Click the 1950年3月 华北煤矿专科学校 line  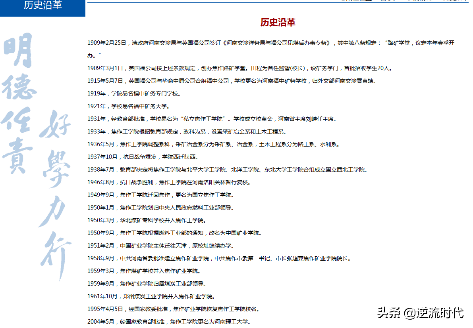(x=147, y=220)
